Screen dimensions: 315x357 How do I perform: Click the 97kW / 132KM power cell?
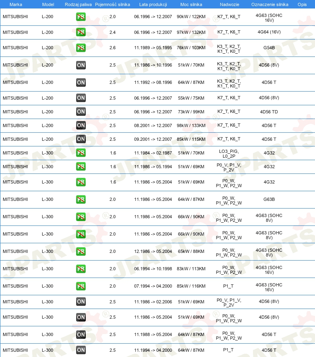[191, 32]
